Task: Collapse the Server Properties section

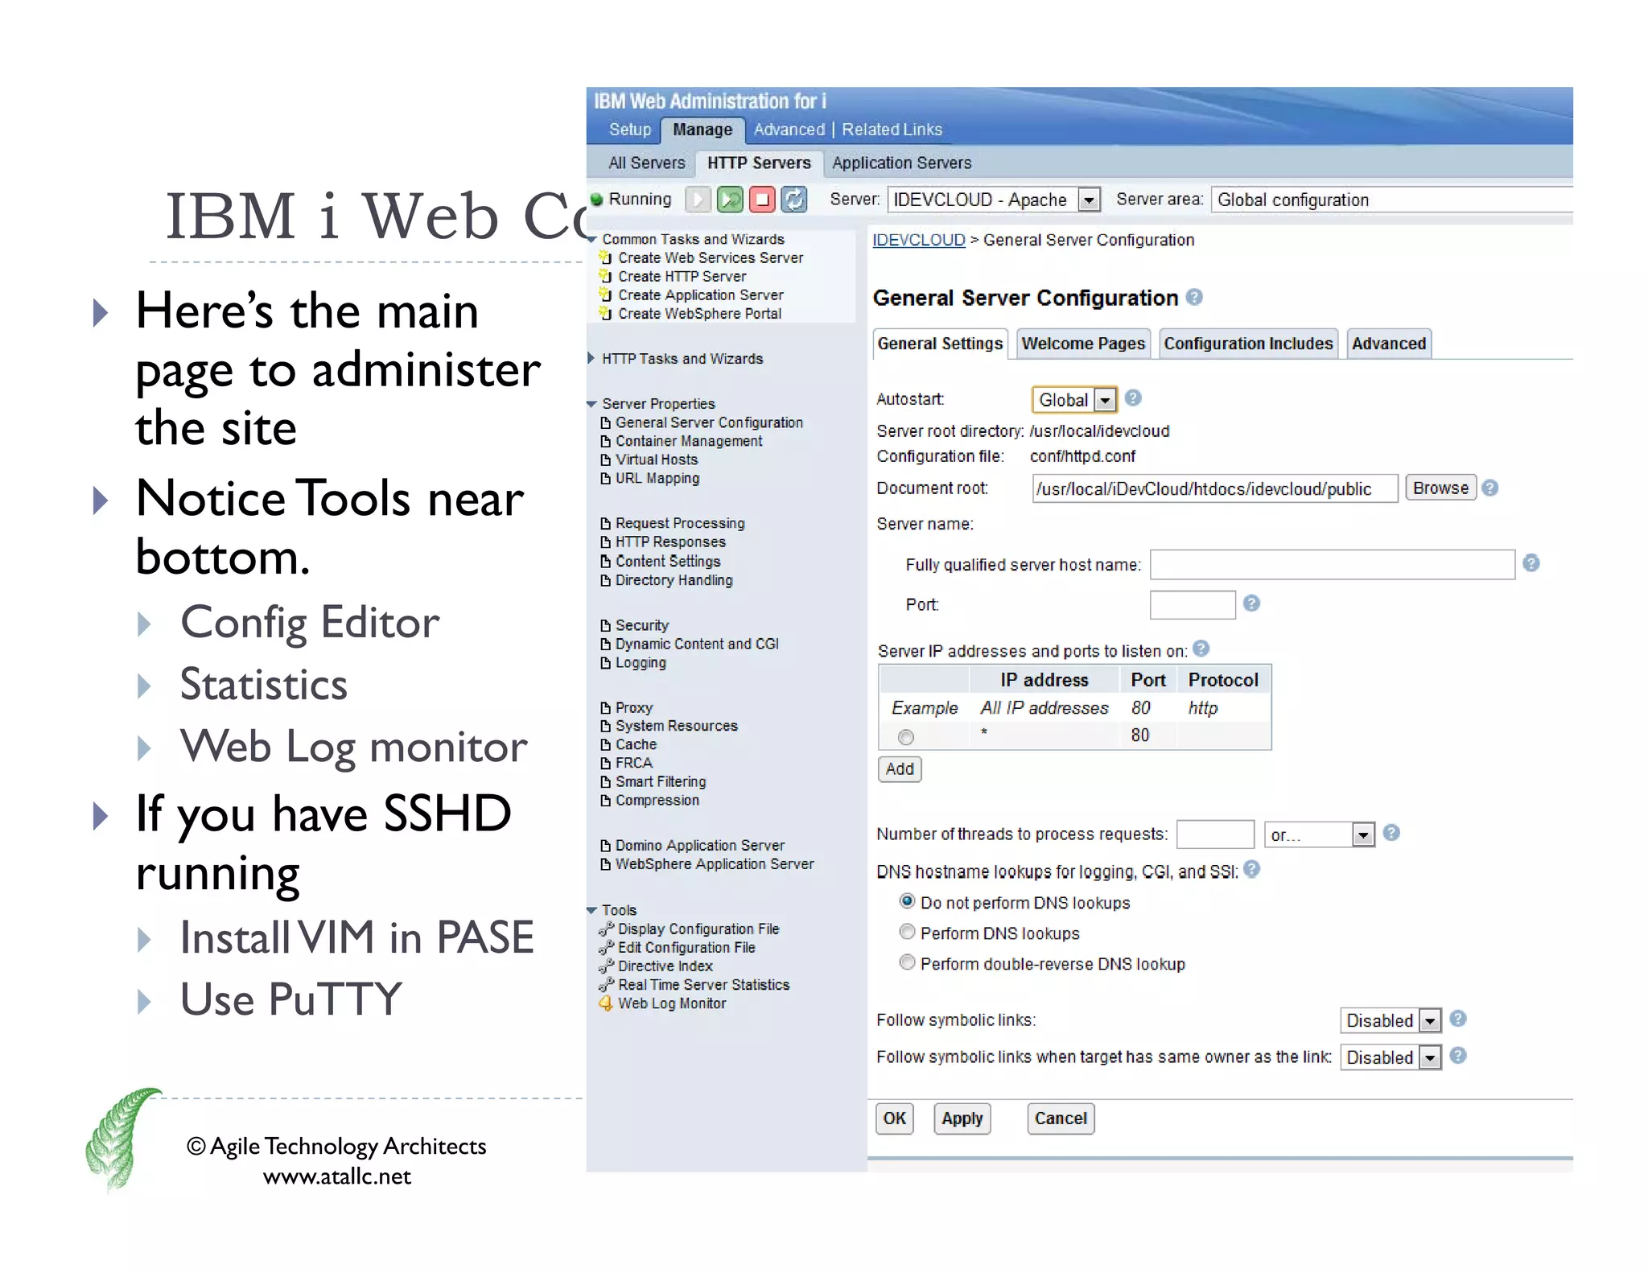Action: (592, 404)
